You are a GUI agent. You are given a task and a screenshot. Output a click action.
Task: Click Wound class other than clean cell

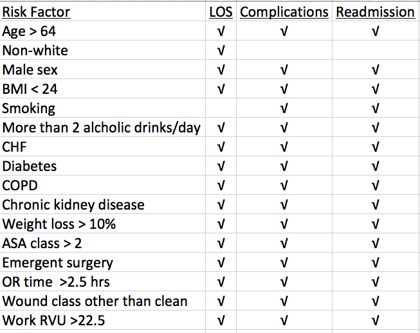click(x=103, y=301)
